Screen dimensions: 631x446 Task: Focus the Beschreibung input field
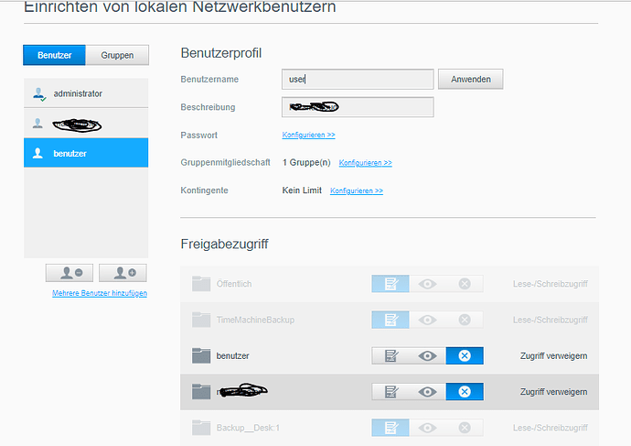[x=358, y=107]
